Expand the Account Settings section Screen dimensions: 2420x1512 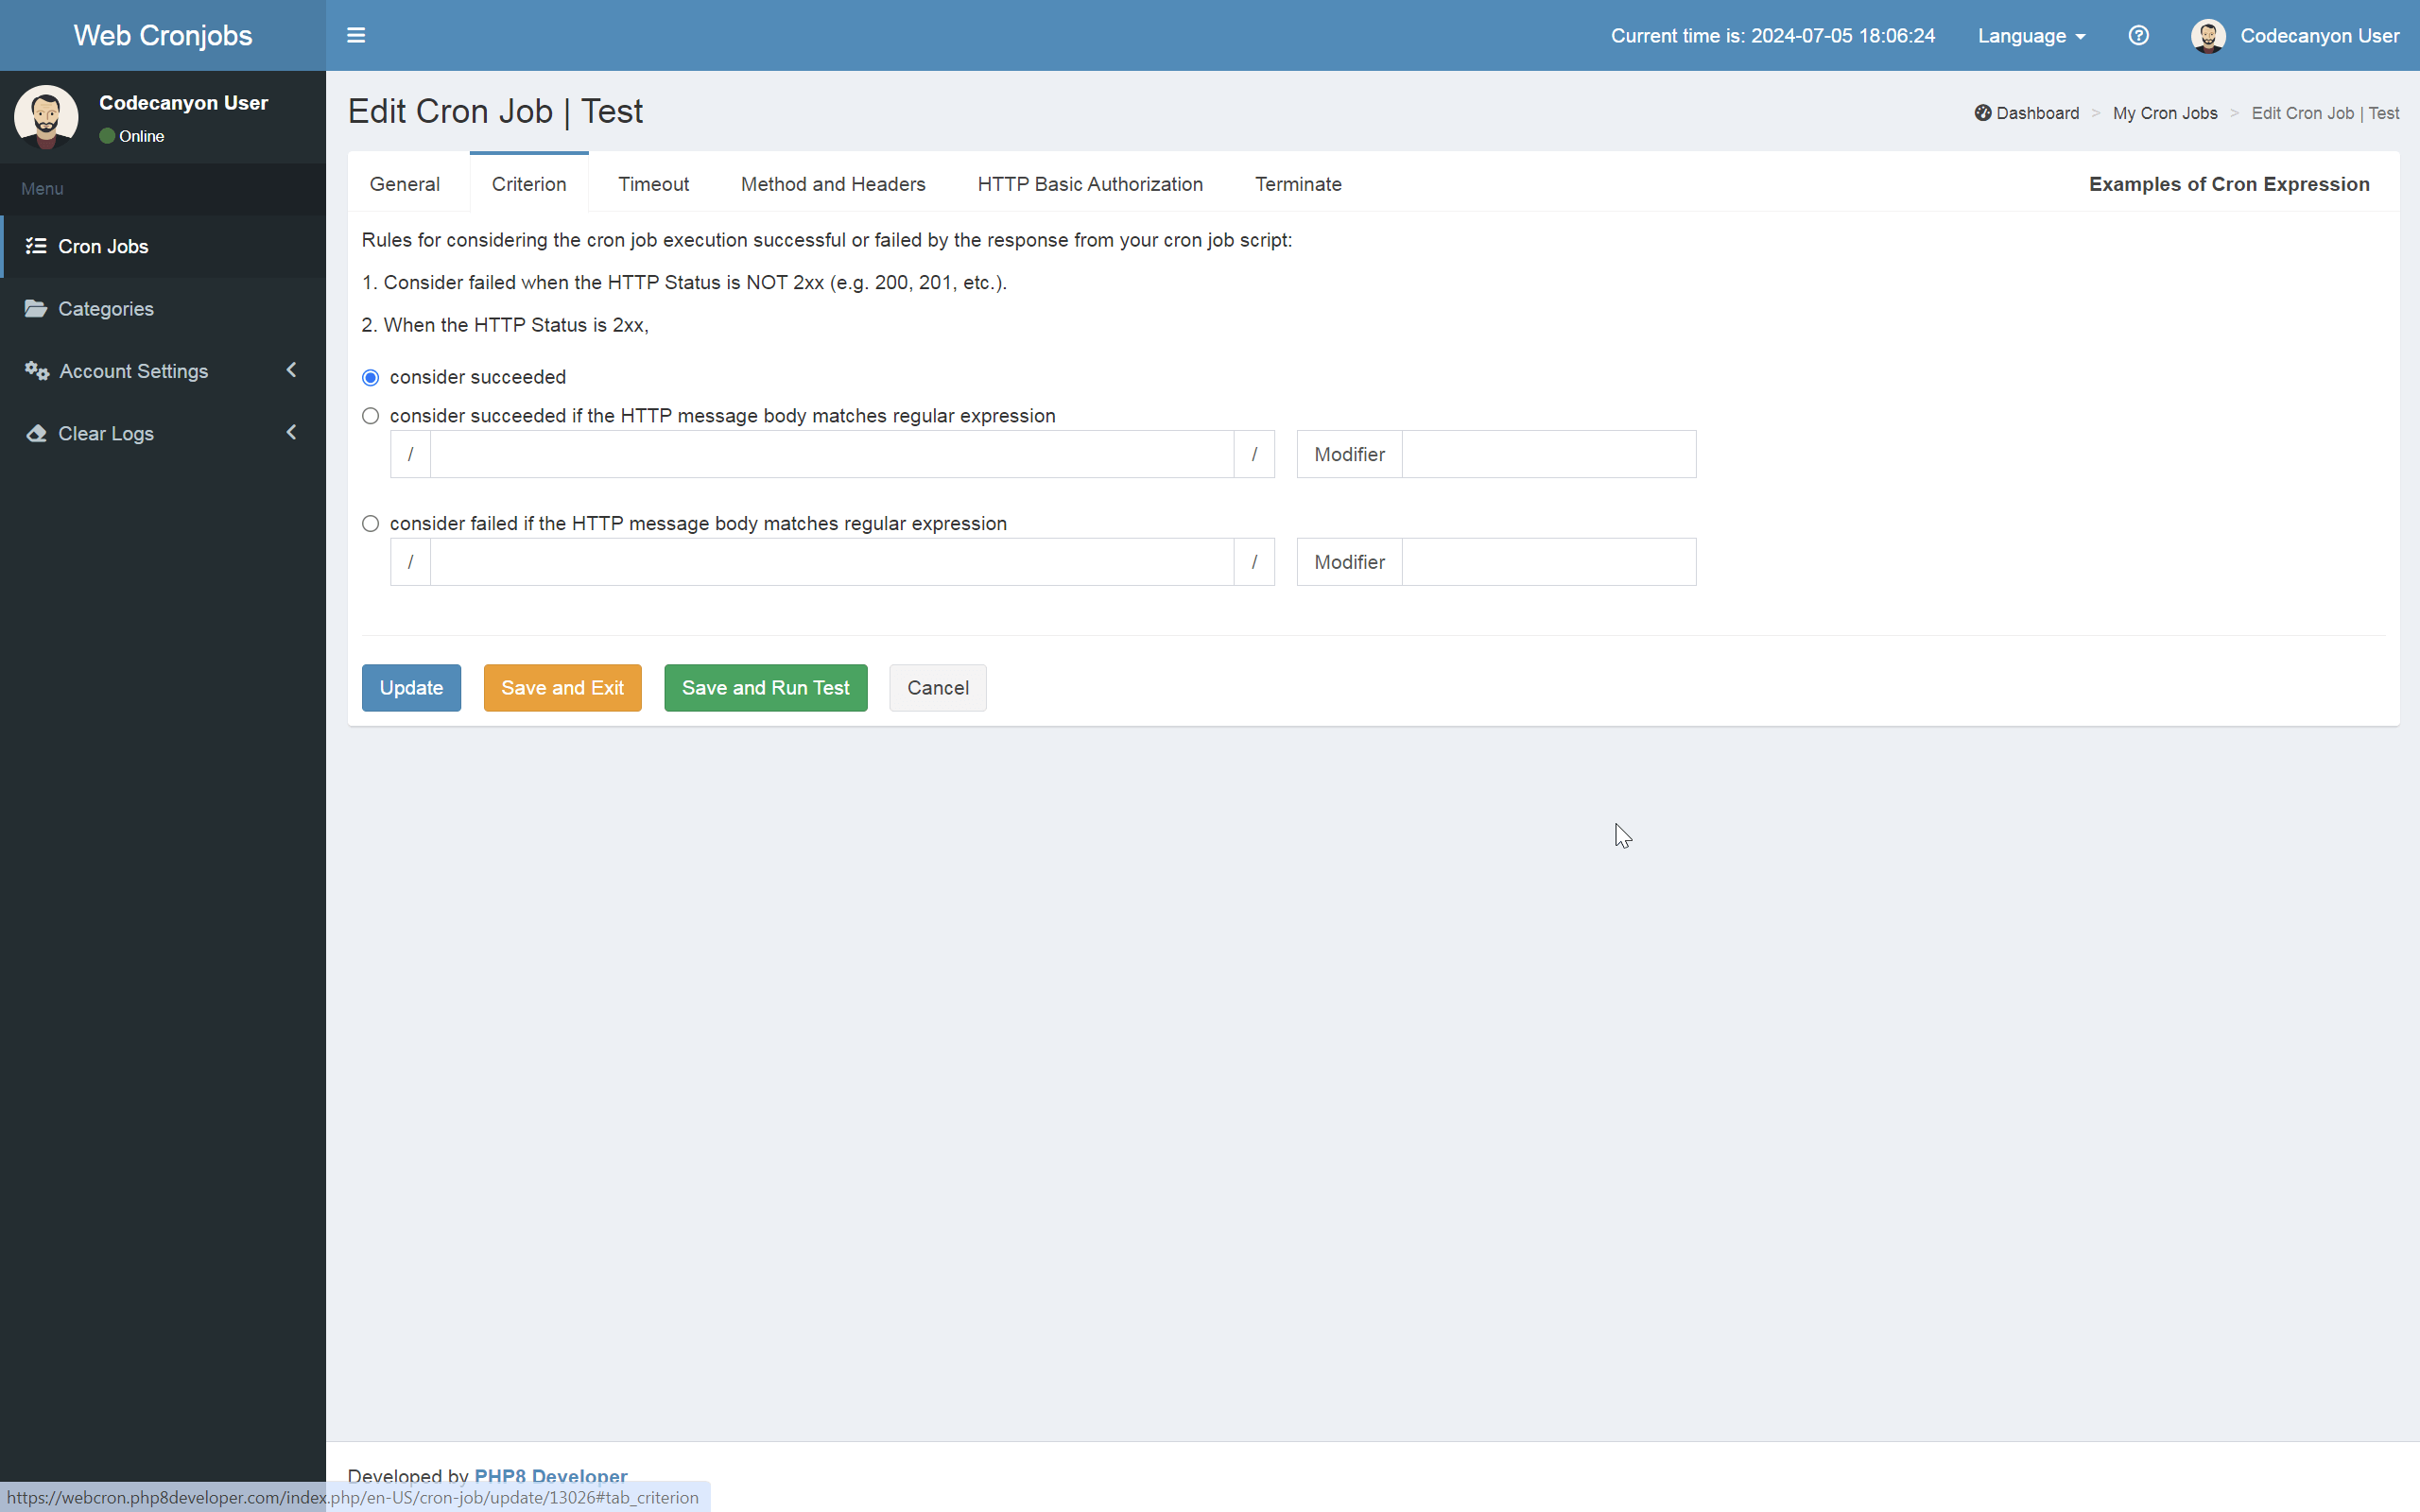pos(290,370)
